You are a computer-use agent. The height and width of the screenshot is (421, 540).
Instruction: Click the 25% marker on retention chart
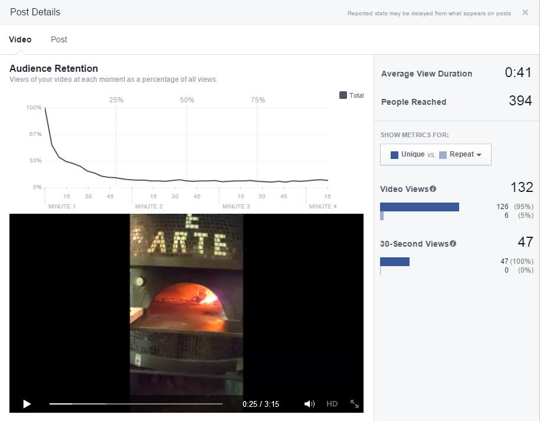pyautogui.click(x=116, y=100)
